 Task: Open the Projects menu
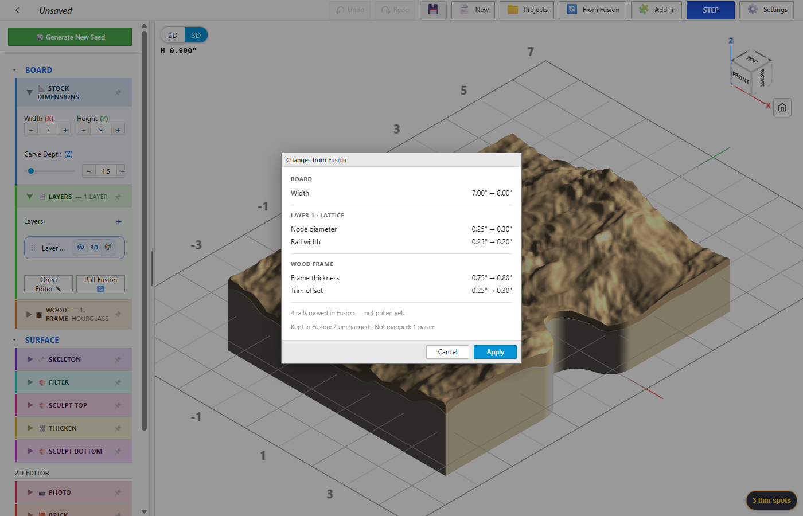tap(527, 10)
